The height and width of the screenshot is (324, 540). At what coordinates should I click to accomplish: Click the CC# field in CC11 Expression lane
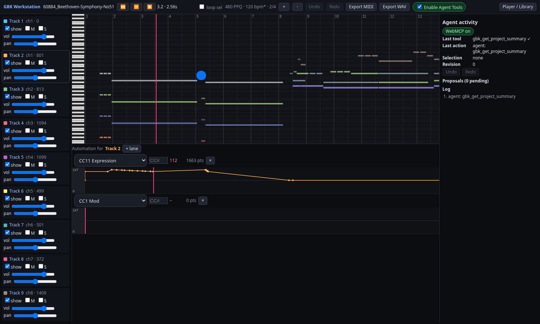pos(158,161)
